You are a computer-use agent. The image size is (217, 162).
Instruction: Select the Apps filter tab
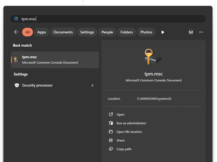(x=42, y=32)
